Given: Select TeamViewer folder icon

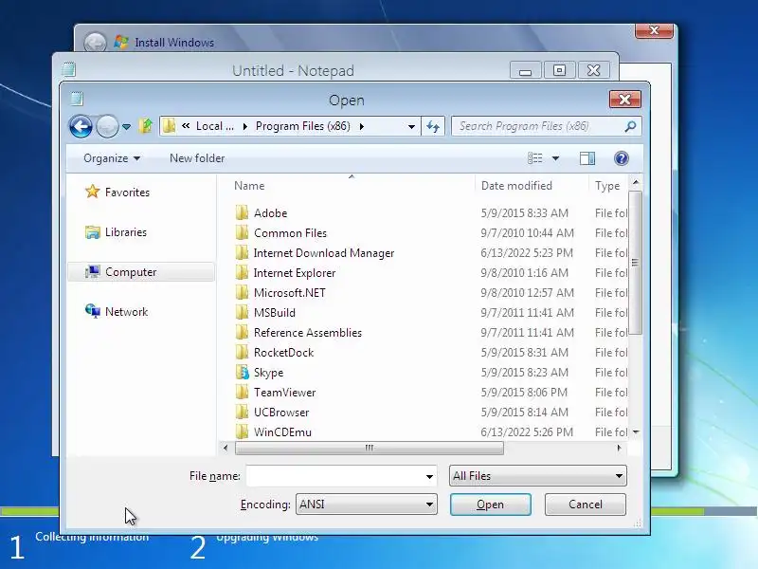Looking at the screenshot, I should [x=242, y=393].
